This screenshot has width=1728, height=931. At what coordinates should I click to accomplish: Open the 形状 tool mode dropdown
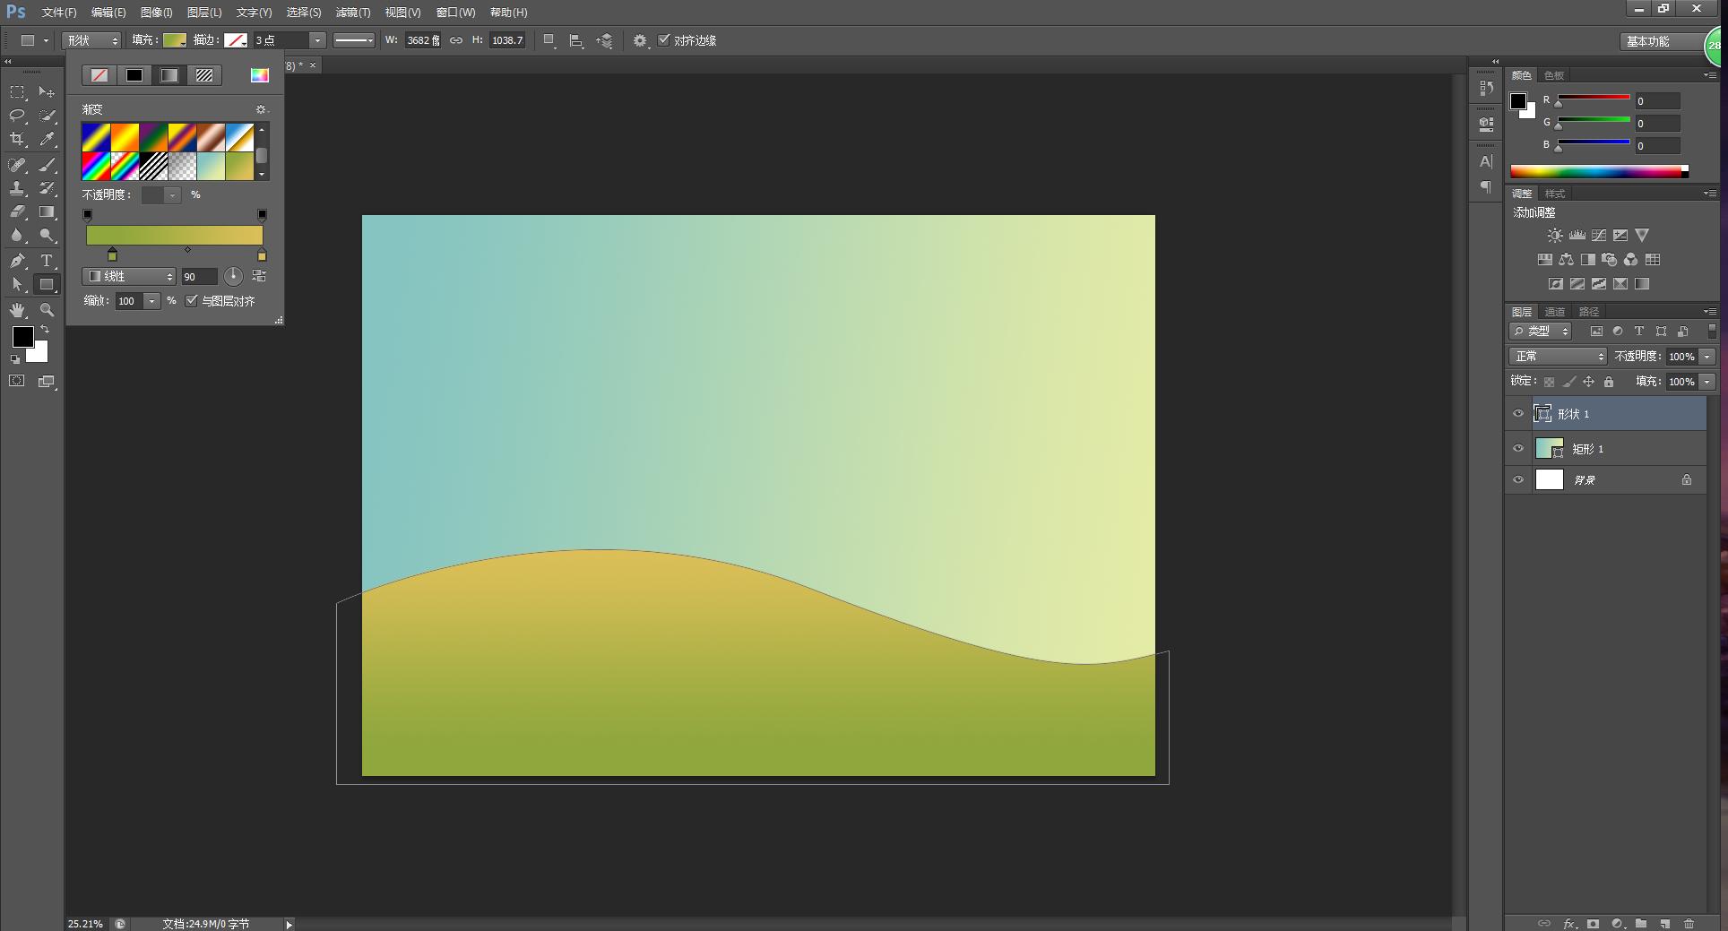coord(91,40)
